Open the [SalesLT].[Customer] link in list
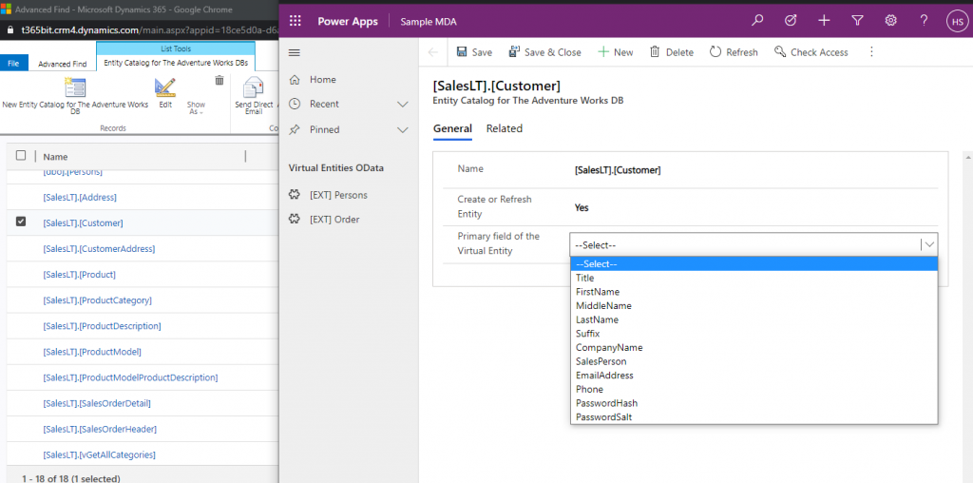 coord(84,222)
